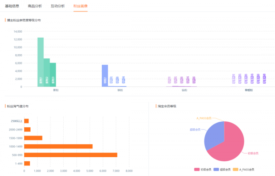Click the third green 新粉3 bar
Image resolution: width=275 pixels, height=176 pixels.
click(53, 75)
